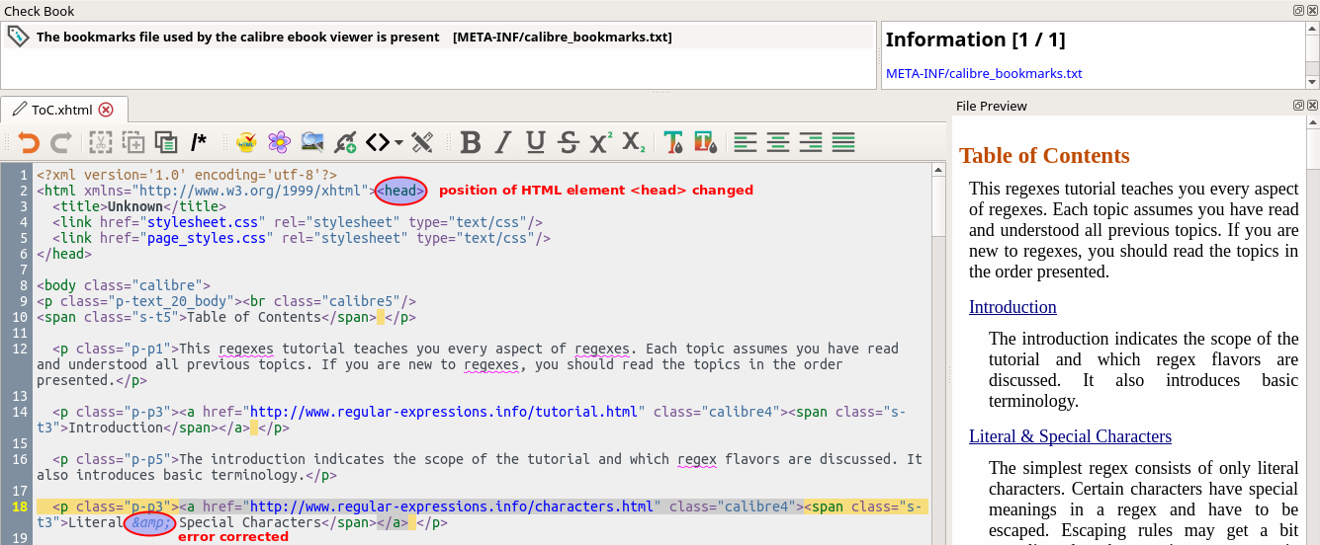Click the Redo arrow icon
The height and width of the screenshot is (545, 1320).
(60, 142)
